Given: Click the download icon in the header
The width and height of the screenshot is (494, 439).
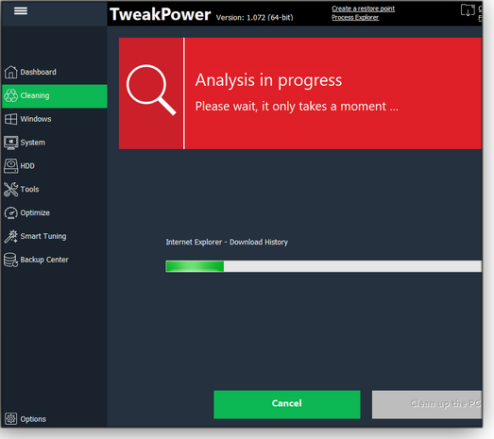Looking at the screenshot, I should coord(468,10).
